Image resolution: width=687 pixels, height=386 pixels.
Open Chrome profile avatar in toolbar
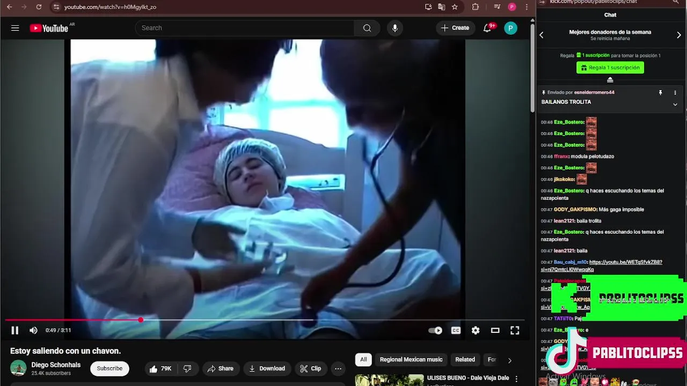[x=512, y=7]
